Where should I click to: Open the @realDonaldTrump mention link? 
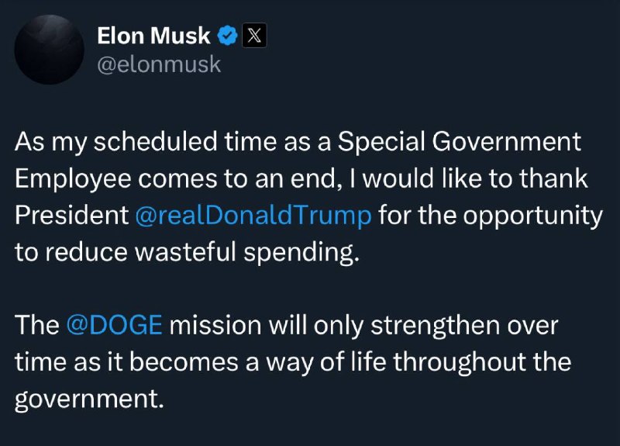point(253,216)
